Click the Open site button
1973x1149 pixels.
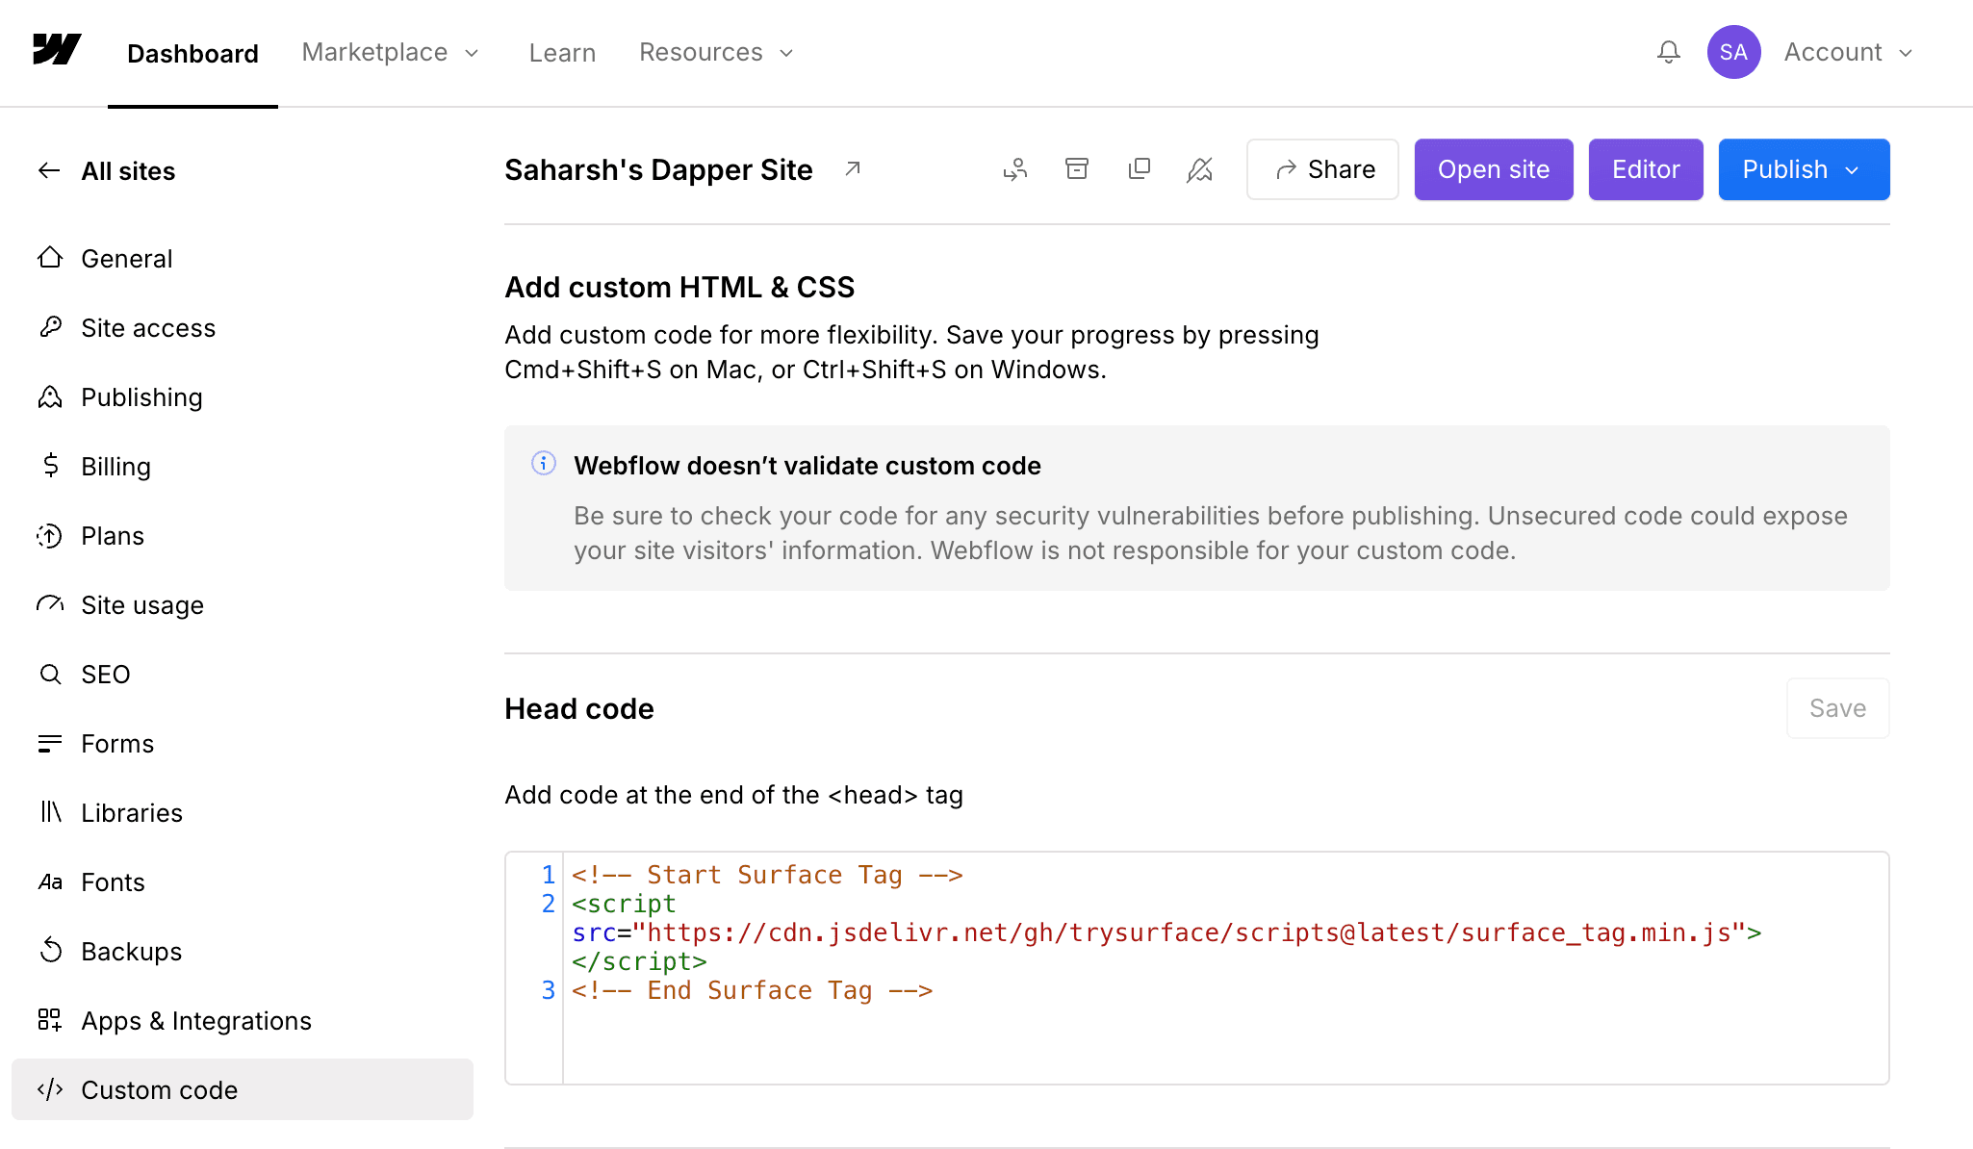coord(1494,169)
